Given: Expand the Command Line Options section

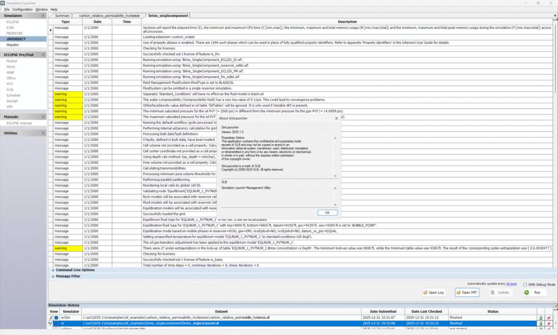Looking at the screenshot, I should (x=53, y=270).
